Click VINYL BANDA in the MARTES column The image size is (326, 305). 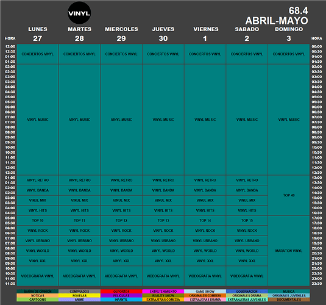(79, 190)
